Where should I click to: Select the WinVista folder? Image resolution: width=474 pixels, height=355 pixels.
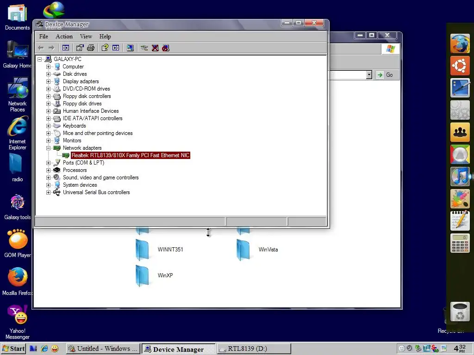pyautogui.click(x=257, y=250)
